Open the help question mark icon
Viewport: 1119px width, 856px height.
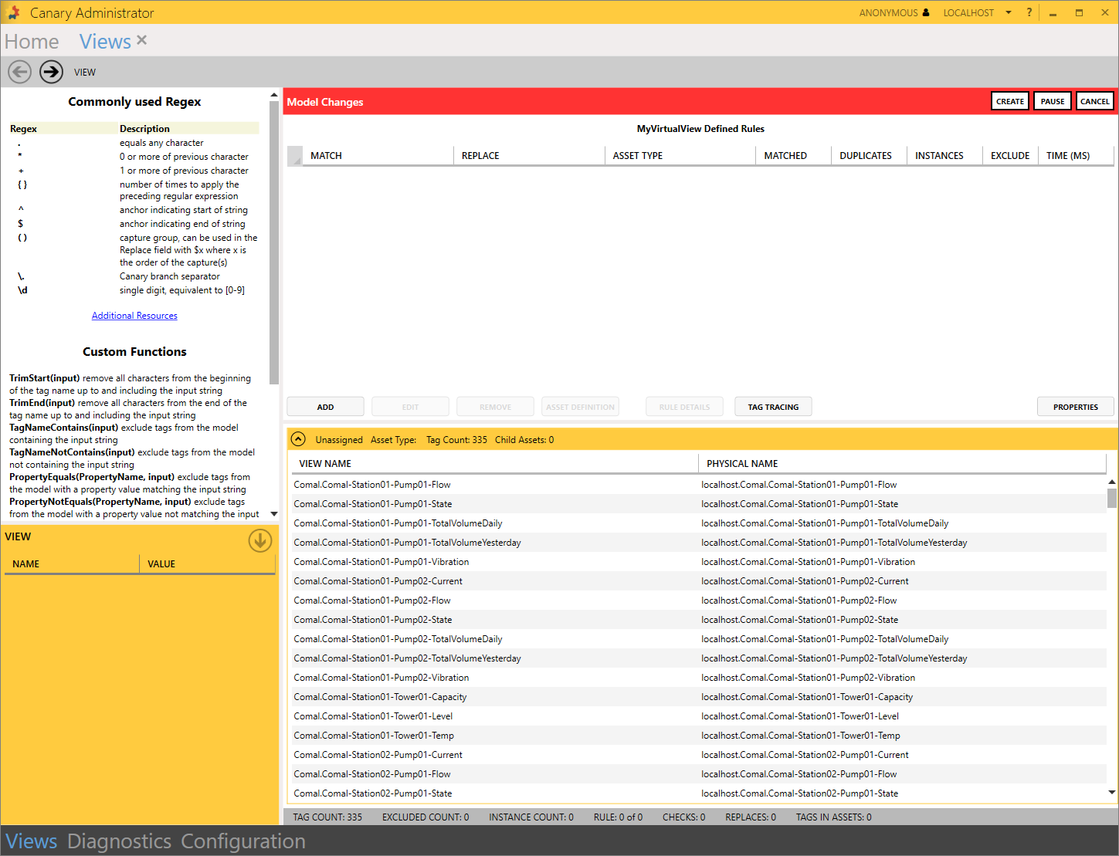(x=1029, y=12)
